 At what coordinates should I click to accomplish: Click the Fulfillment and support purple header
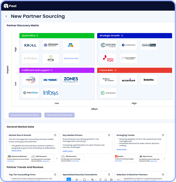coord(57,70)
